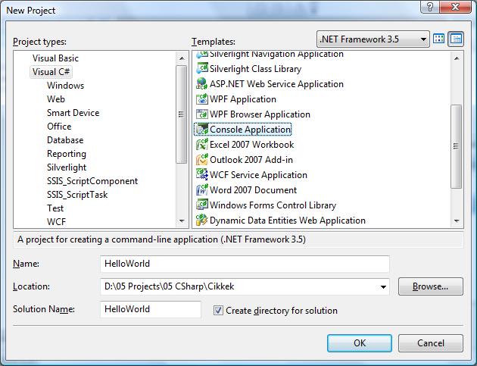Viewport: 477px width, 366px height.
Task: Click the WPF Application template icon
Action: click(x=202, y=99)
